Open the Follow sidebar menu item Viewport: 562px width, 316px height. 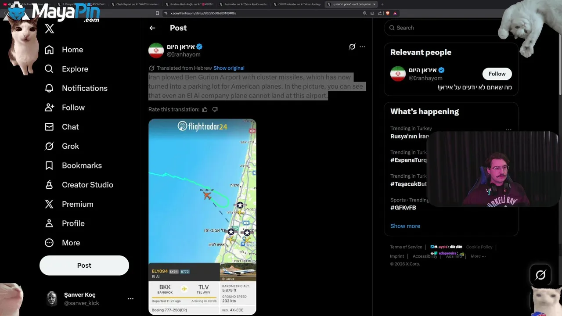[x=65, y=108]
